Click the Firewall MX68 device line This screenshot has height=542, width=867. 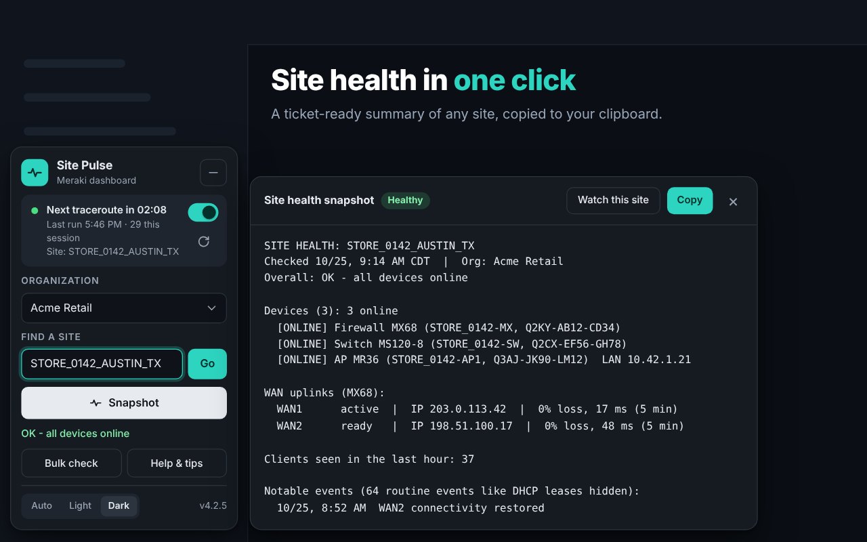(x=448, y=327)
